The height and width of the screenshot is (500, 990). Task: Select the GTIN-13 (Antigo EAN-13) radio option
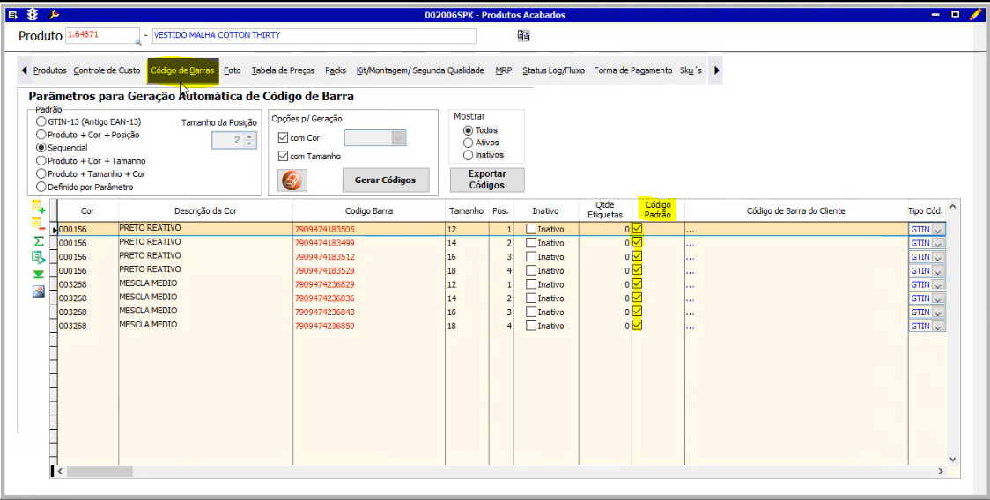pyautogui.click(x=41, y=121)
